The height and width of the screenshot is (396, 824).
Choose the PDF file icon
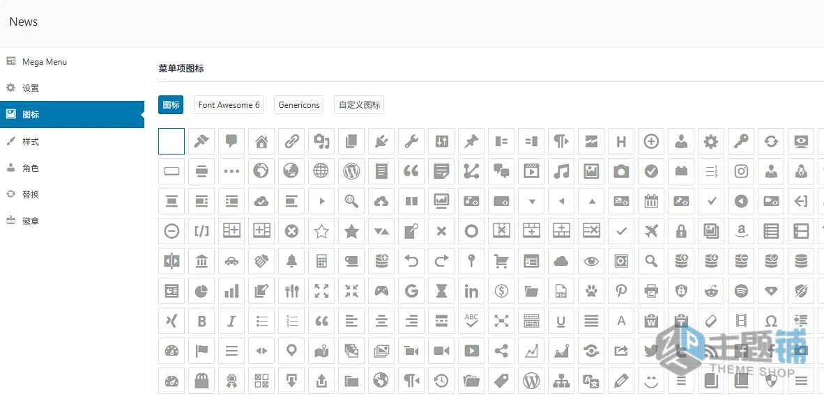561,291
